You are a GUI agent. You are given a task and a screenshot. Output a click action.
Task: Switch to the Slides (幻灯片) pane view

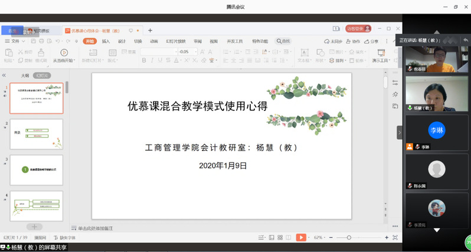[x=42, y=76]
